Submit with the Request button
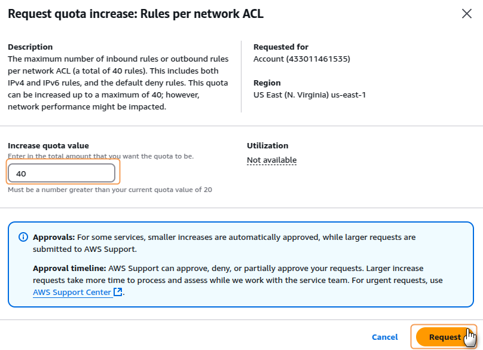Screen dimensions: 483x350 444,337
